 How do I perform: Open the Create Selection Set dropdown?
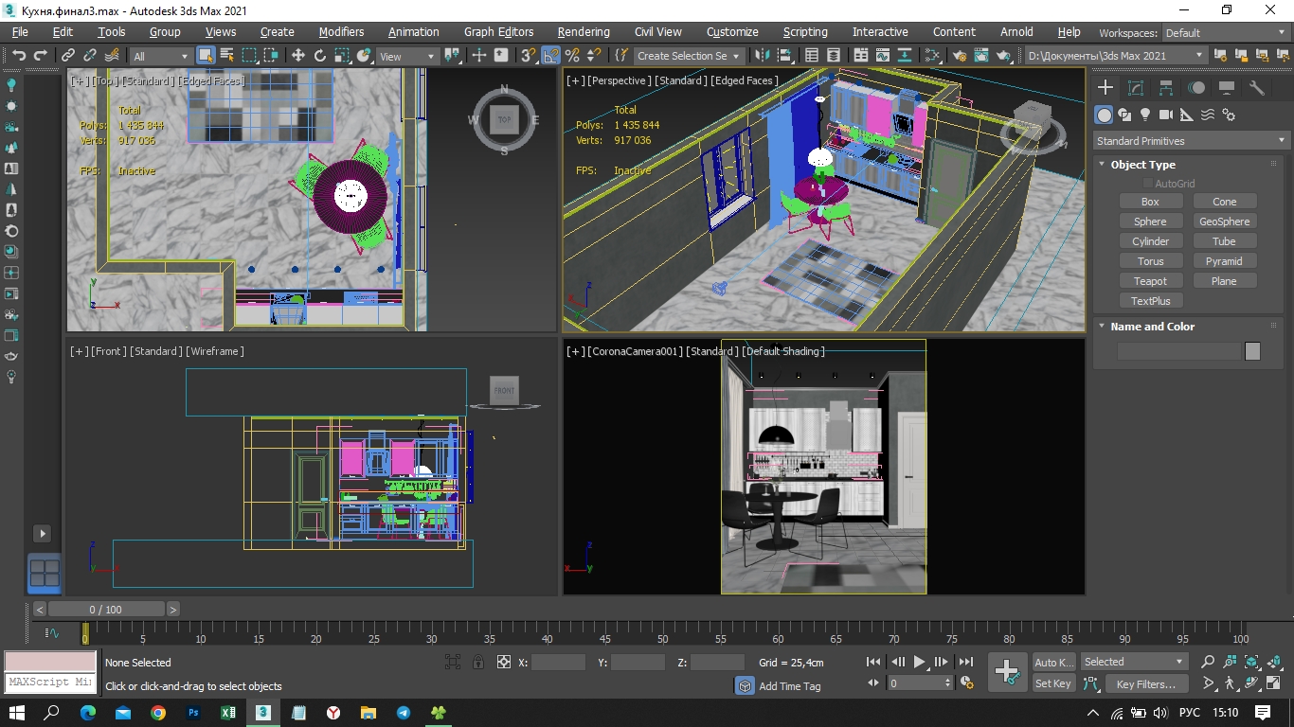coord(689,56)
